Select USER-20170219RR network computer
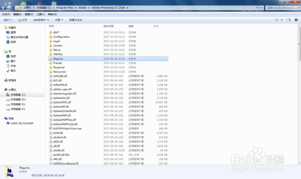 point(22,123)
